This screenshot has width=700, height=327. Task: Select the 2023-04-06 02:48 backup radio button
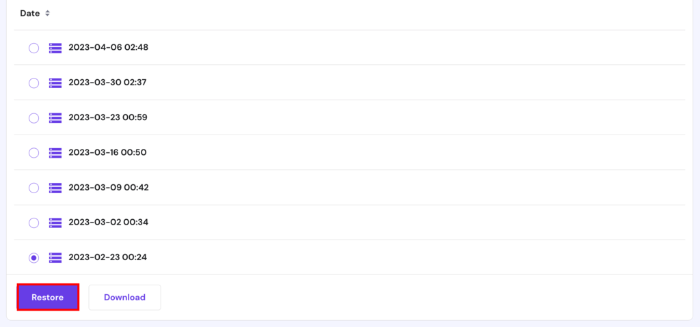33,48
